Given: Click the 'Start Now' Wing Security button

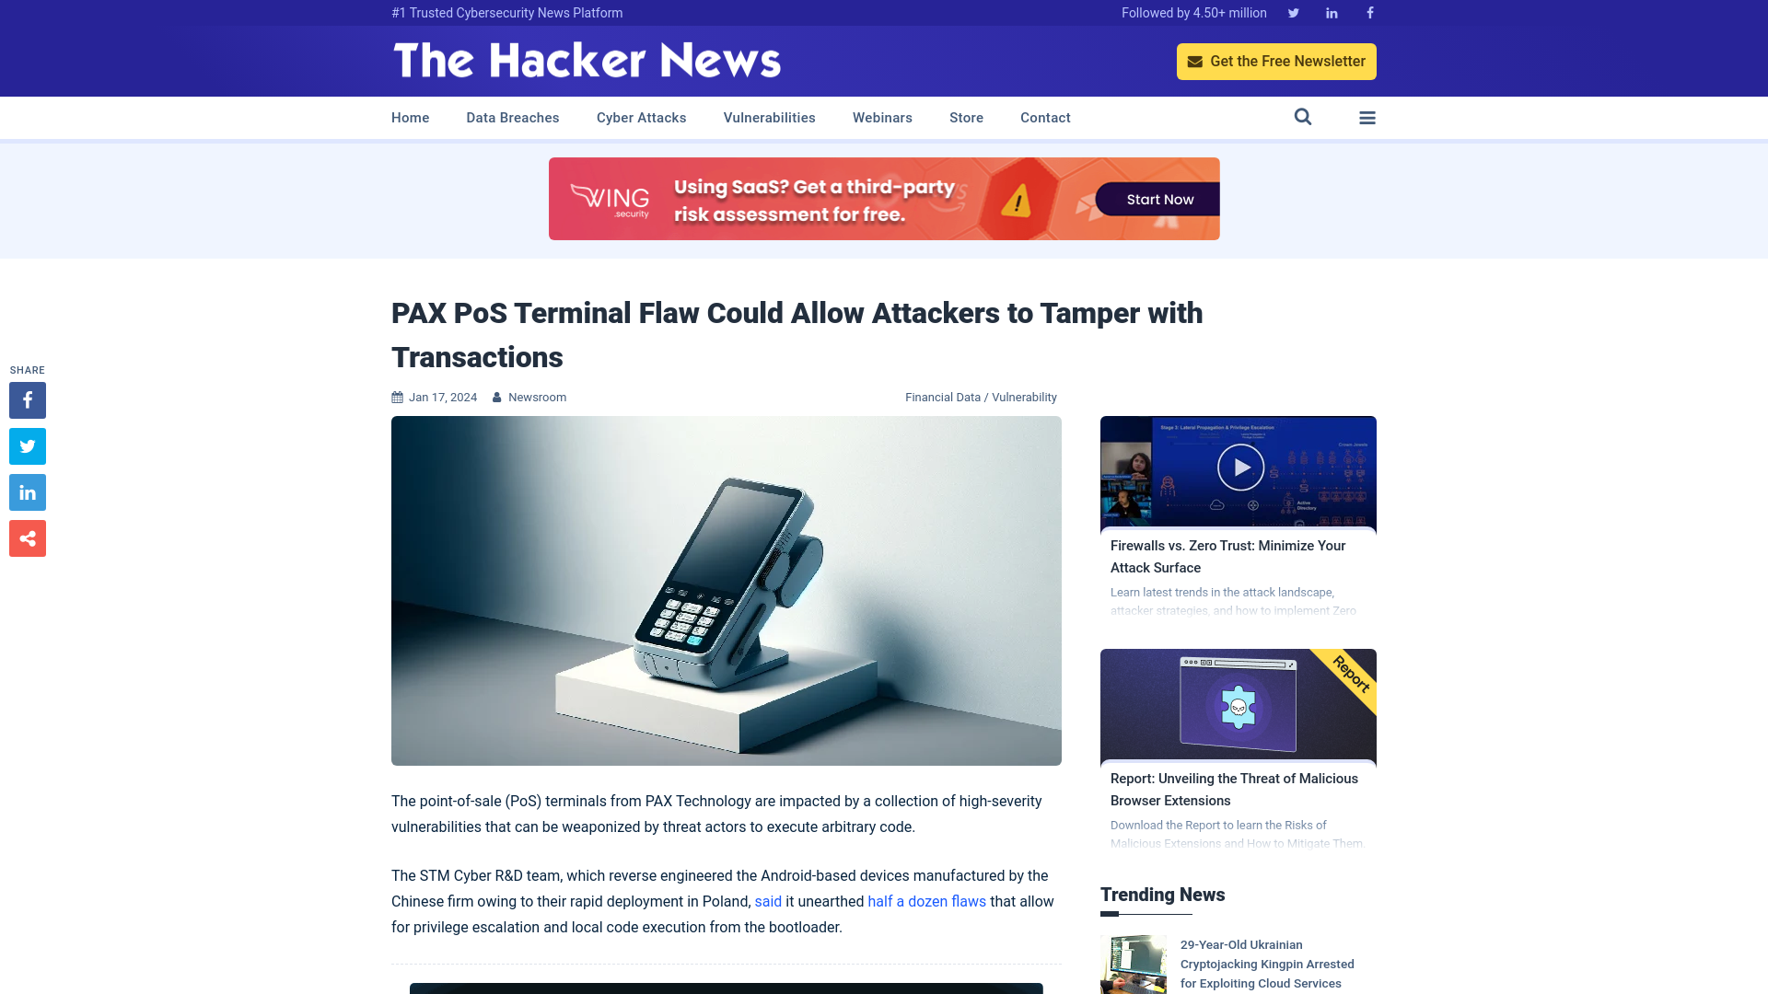Looking at the screenshot, I should tap(1159, 199).
